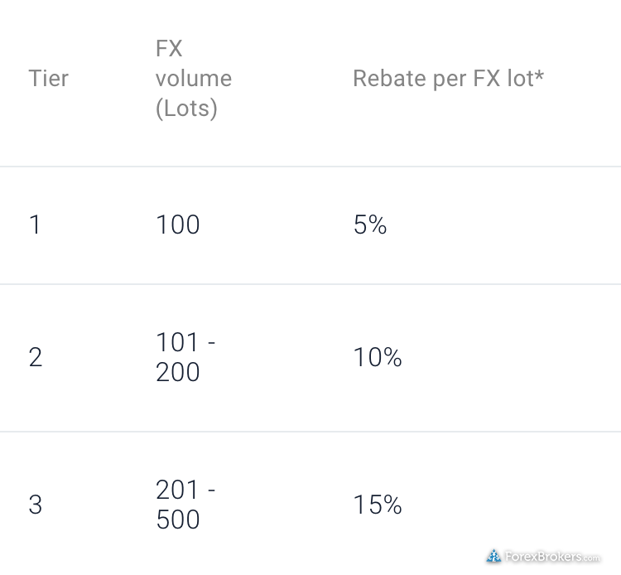Click the Tier 2 row number

tap(36, 357)
